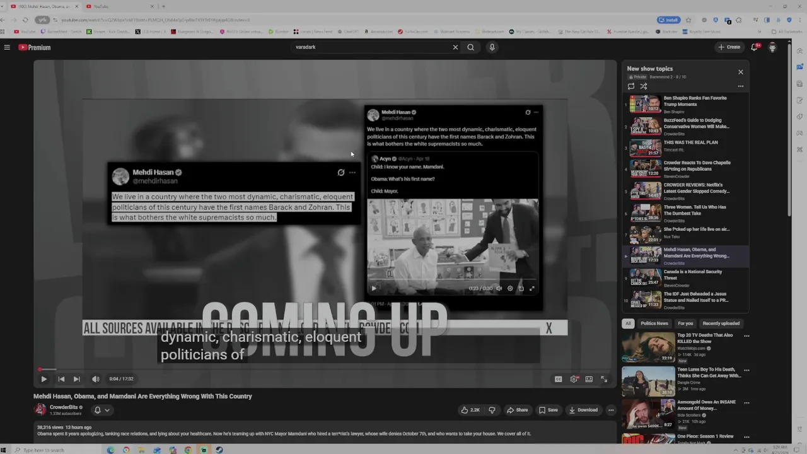Skip to previous video

click(61, 379)
